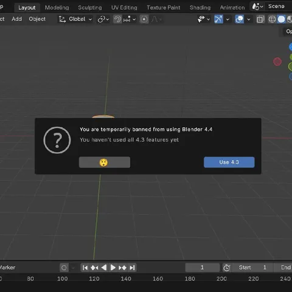The image size is (292, 292).
Task: Jump to the last frame
Action: 132,268
